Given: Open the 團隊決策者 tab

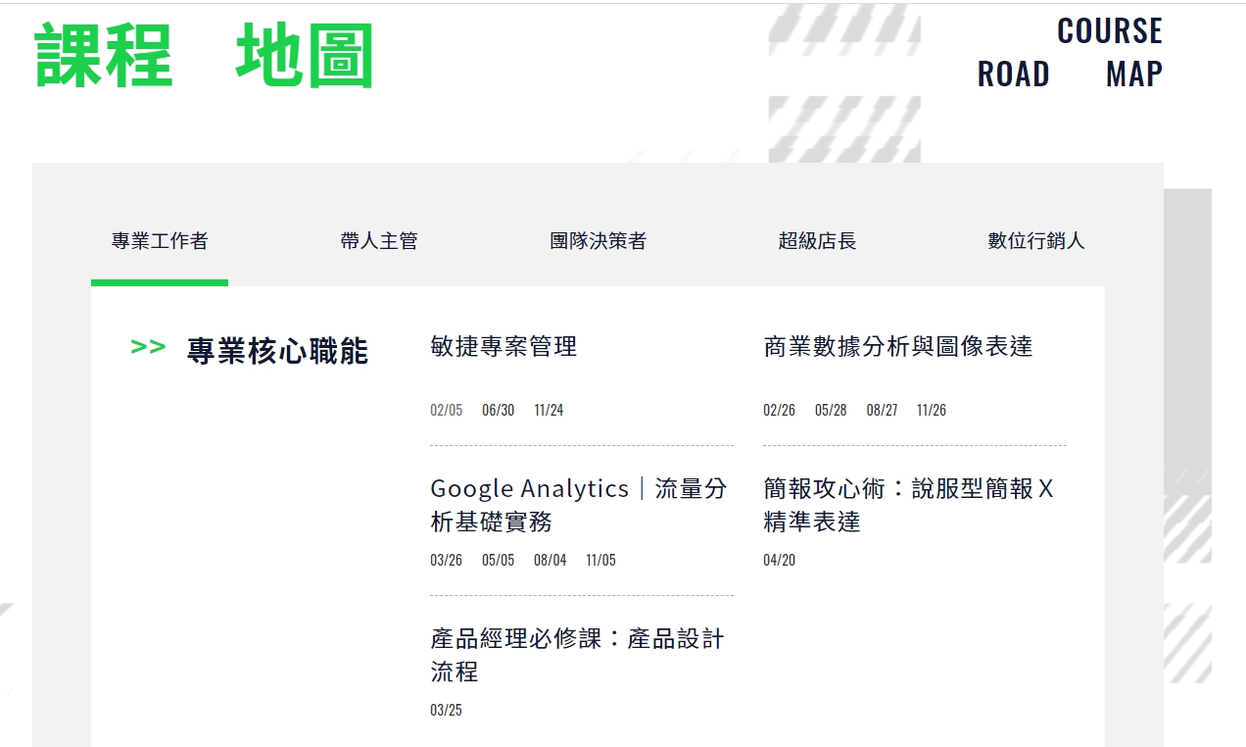Looking at the screenshot, I should (x=598, y=241).
